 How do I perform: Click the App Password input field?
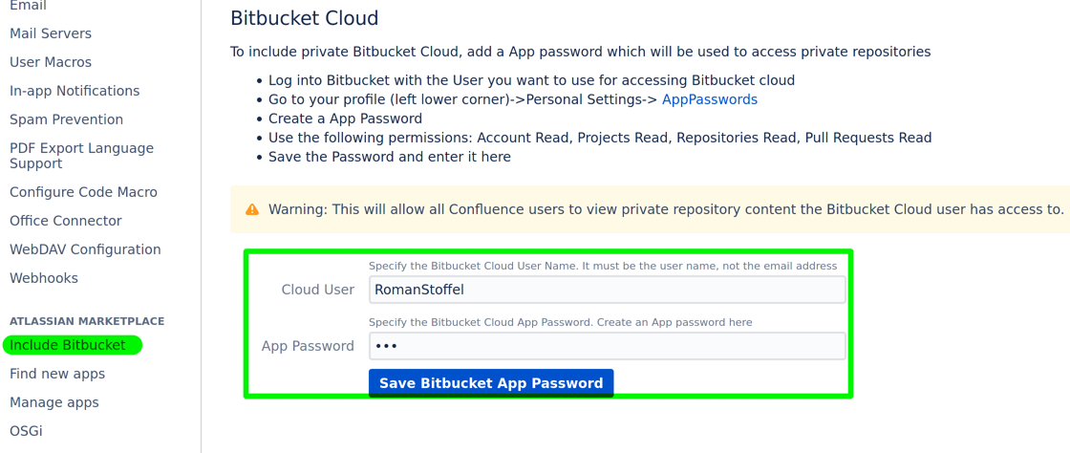[x=607, y=346]
